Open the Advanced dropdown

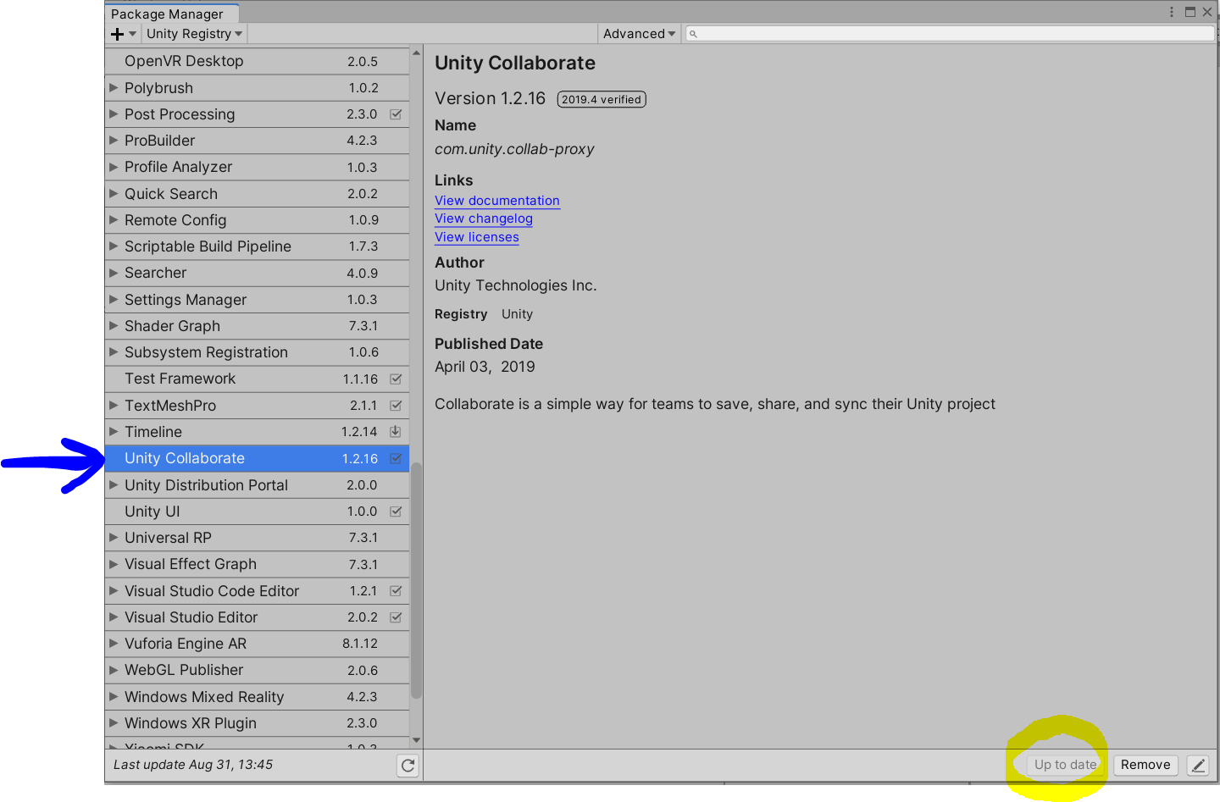pos(639,33)
